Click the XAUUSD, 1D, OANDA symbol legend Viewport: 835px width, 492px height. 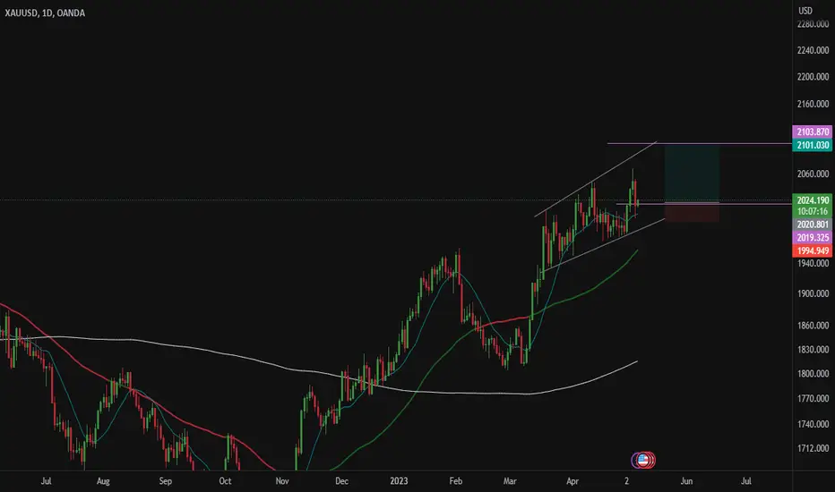(45, 13)
